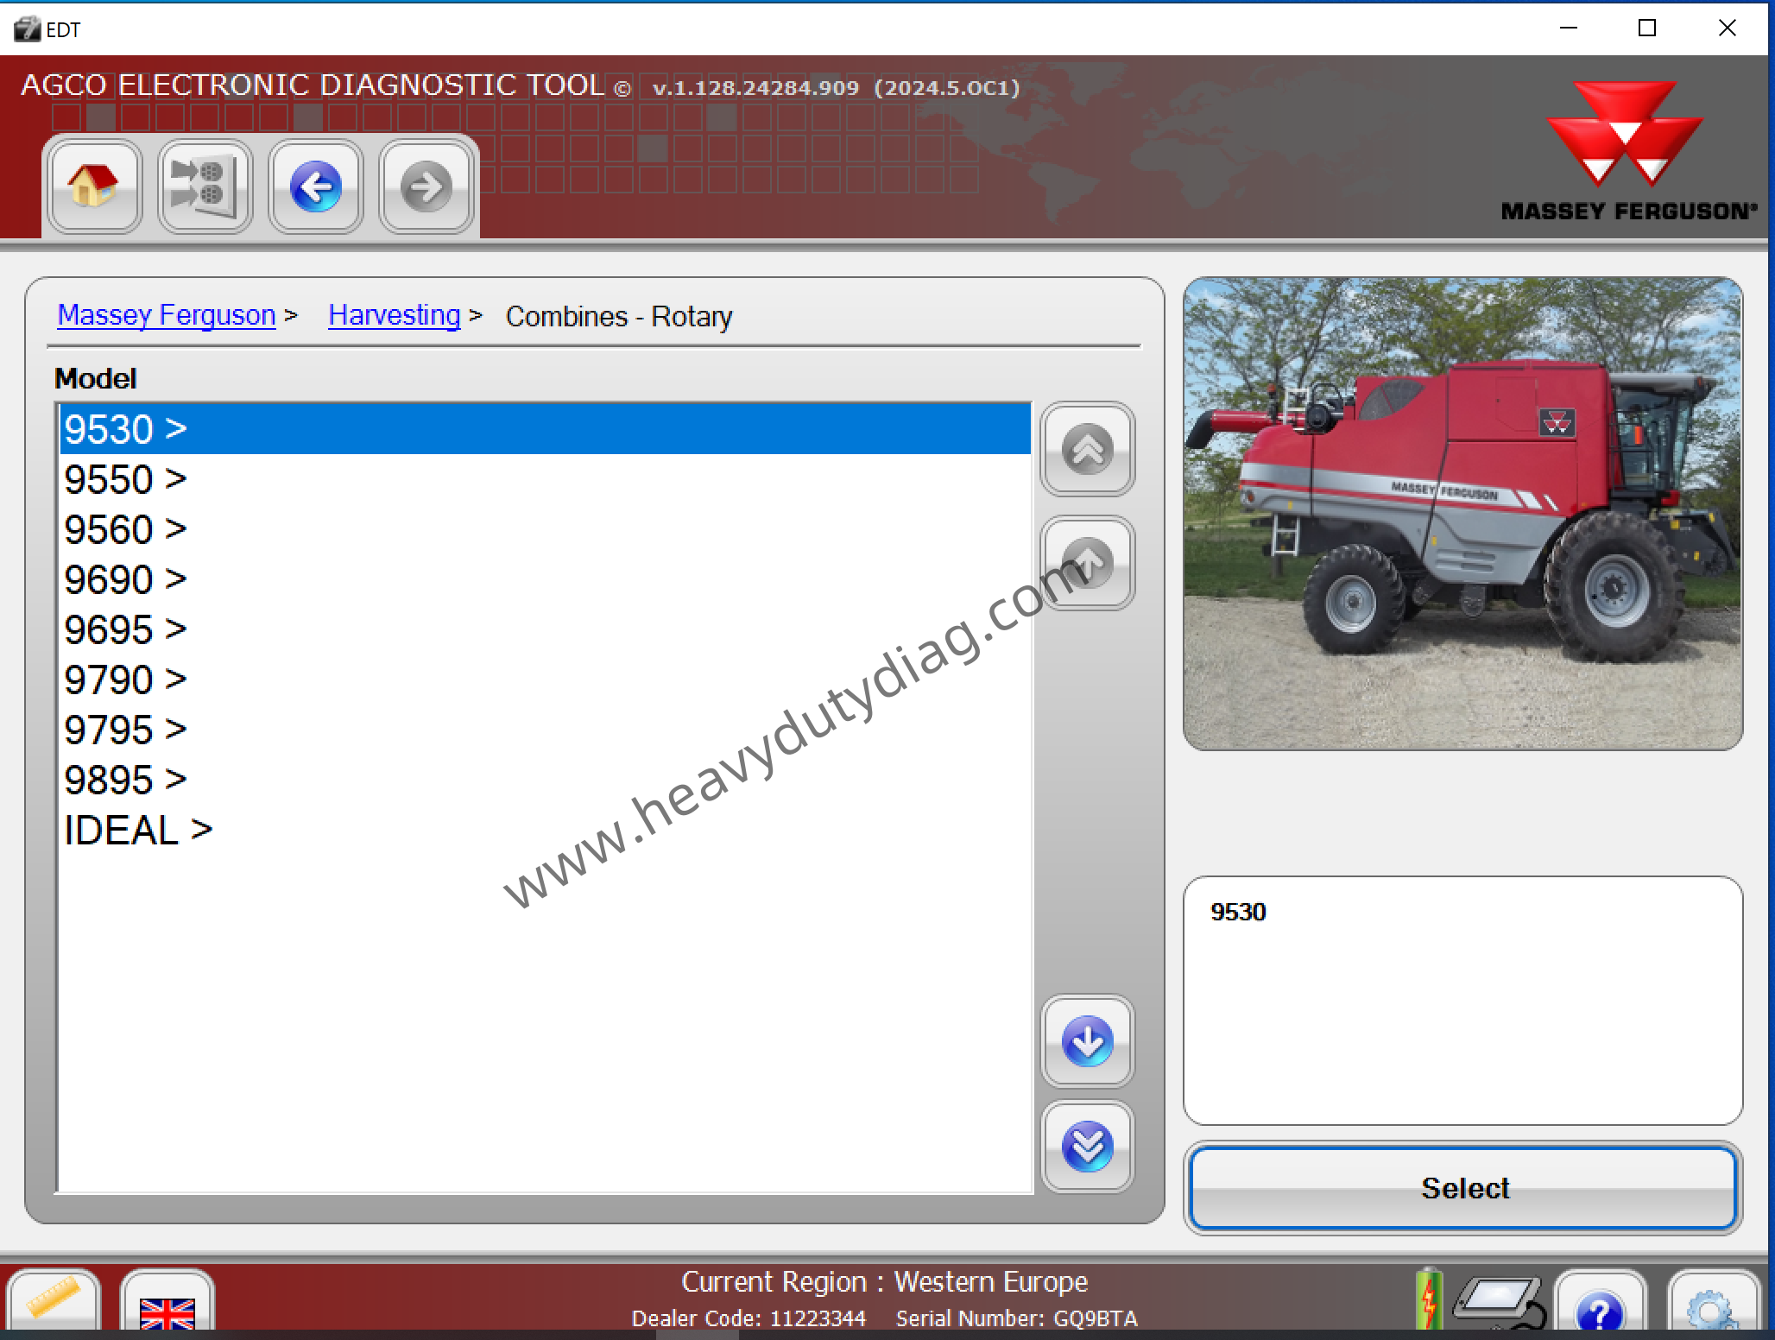Click the Dealer Code 11223344 text

tap(749, 1318)
